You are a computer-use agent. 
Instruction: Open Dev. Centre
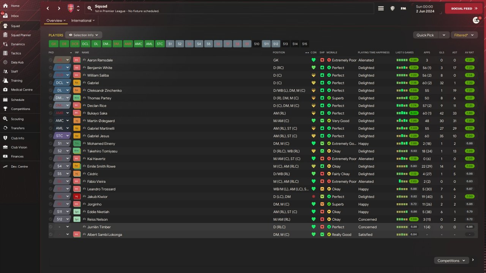point(19,166)
